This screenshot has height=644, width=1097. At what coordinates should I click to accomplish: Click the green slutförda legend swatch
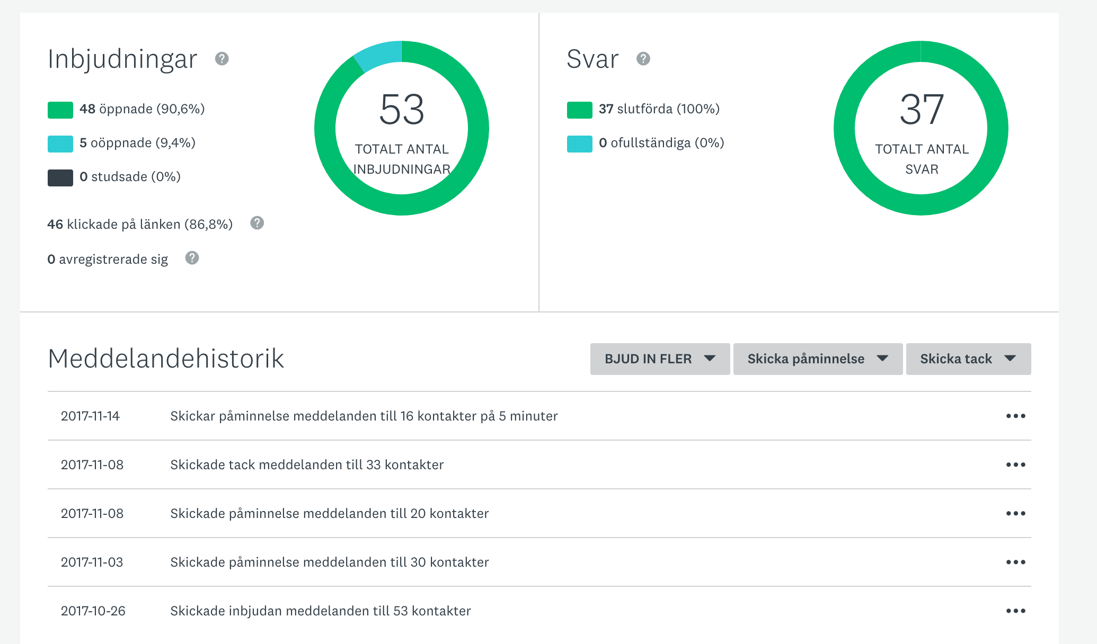(580, 110)
